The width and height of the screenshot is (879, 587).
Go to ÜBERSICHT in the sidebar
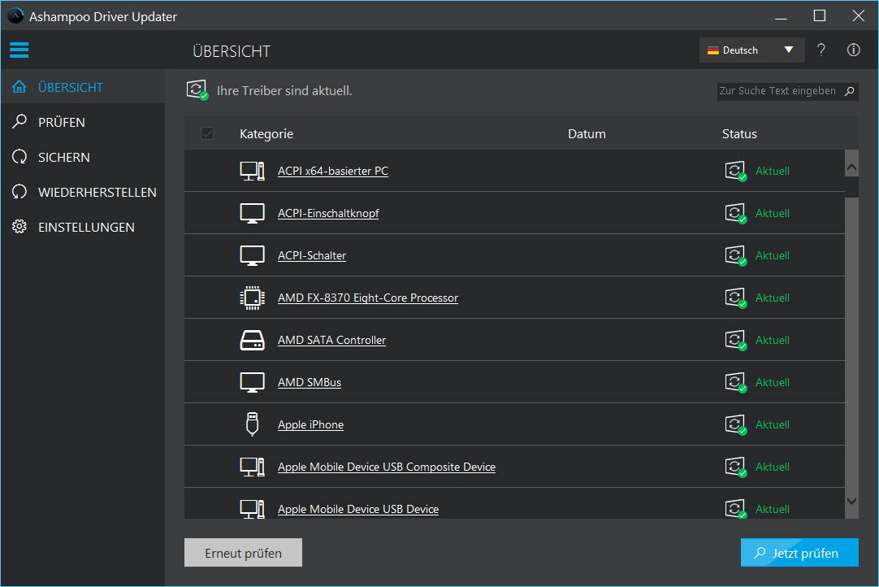coord(83,87)
